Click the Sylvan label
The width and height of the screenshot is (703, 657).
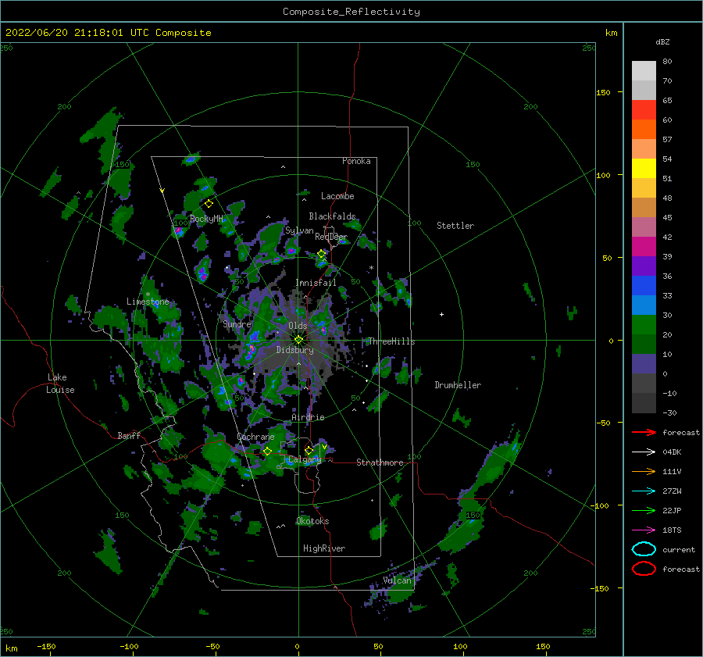point(299,230)
